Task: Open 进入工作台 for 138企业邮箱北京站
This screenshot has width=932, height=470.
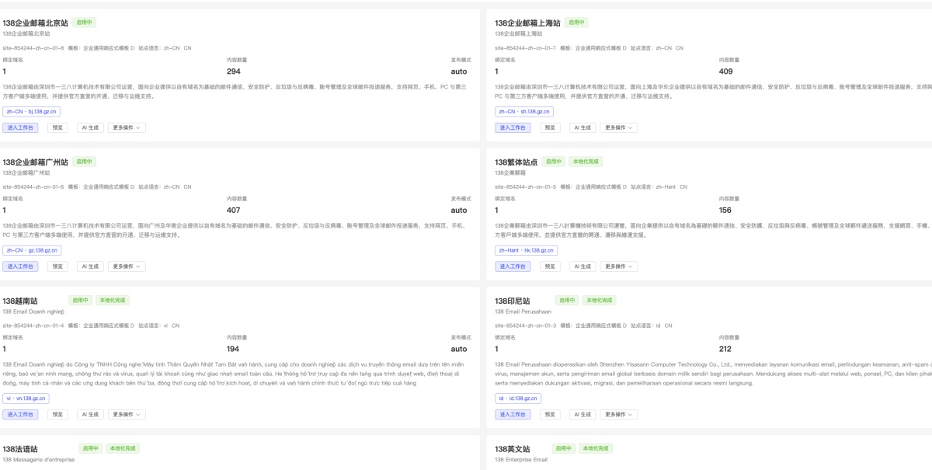Action: click(20, 127)
